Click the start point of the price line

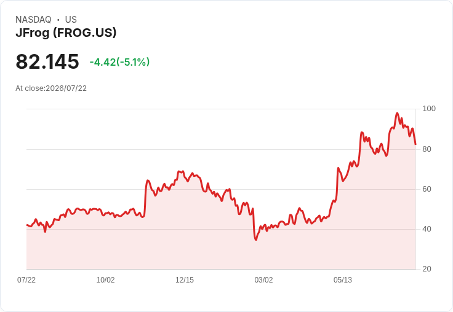(x=27, y=225)
